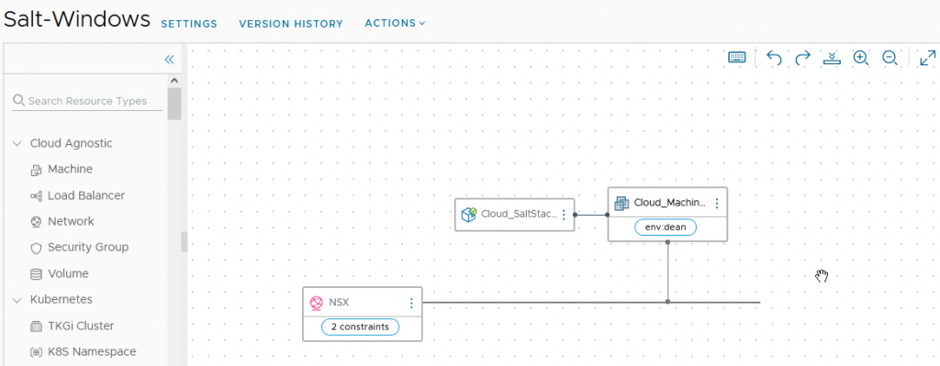Select the Cloud_Machine component node

(667, 214)
